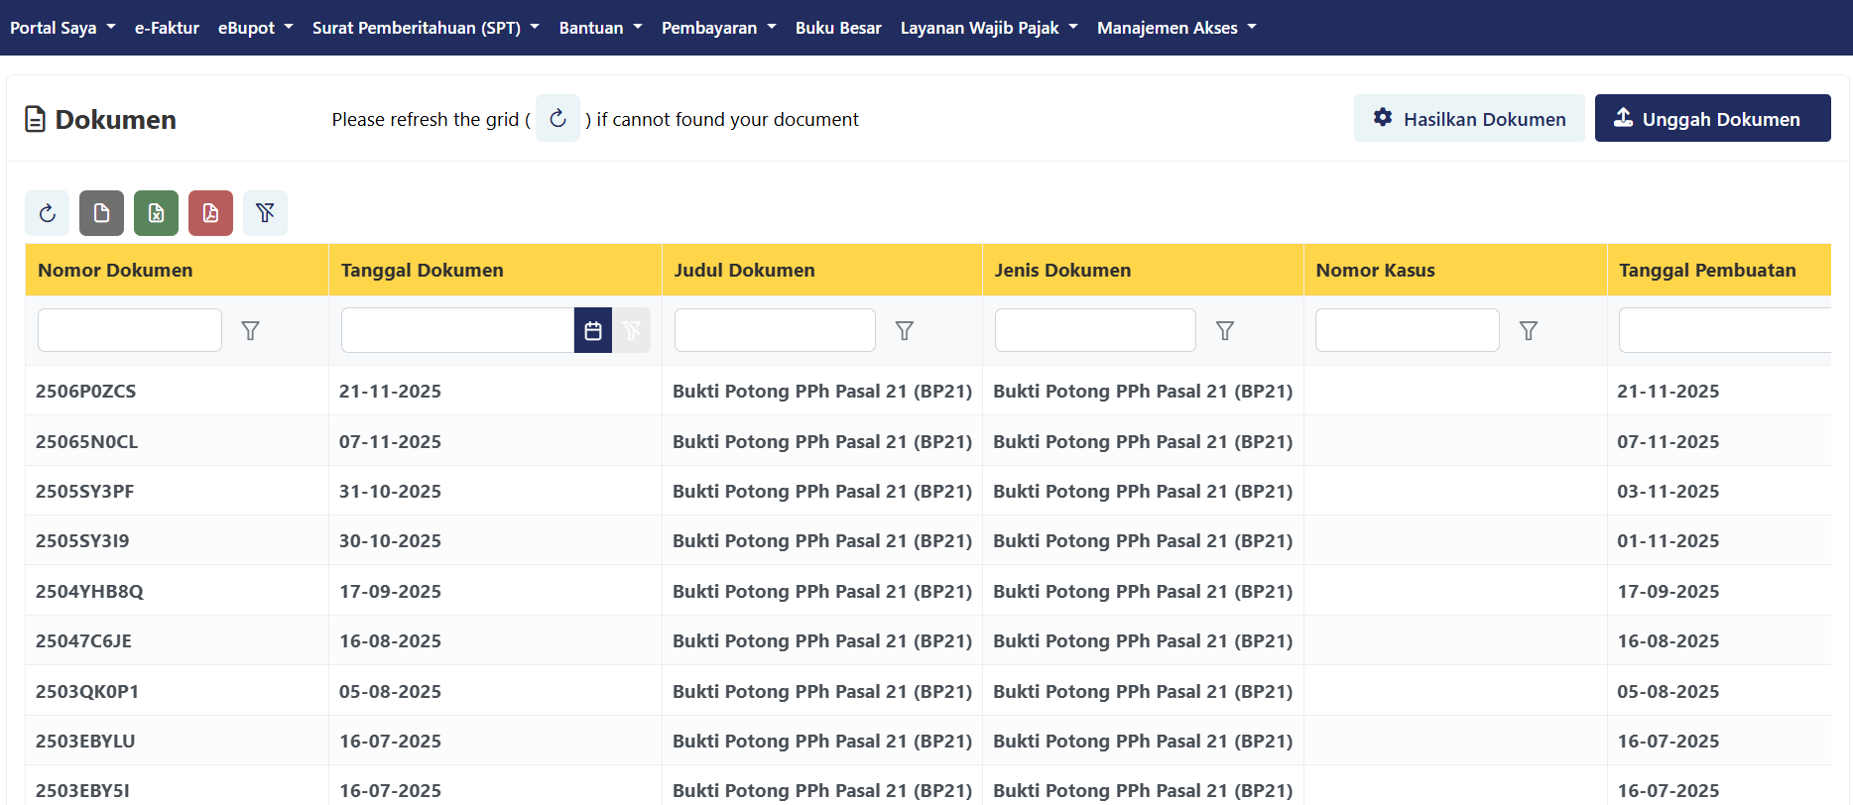Click the Nomor Kasus filter funnel icon
The image size is (1853, 805).
[1528, 331]
